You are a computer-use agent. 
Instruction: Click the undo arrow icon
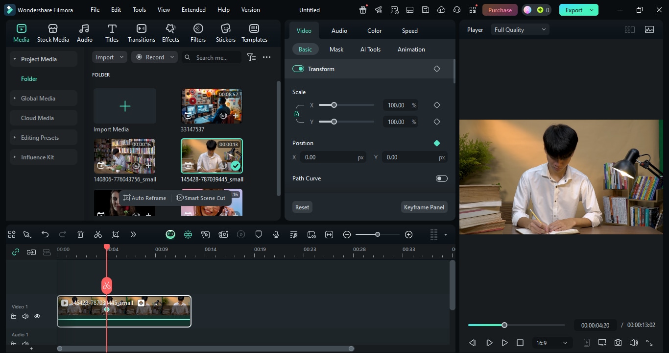tap(45, 235)
